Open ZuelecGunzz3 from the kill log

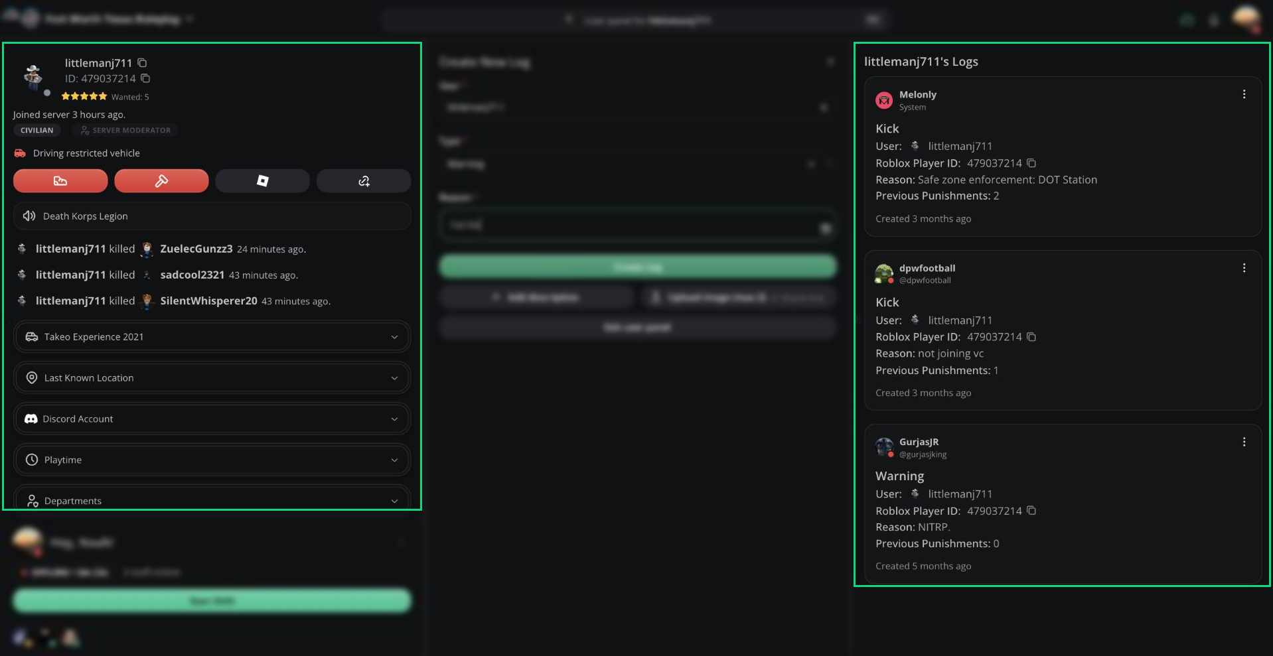[196, 249]
